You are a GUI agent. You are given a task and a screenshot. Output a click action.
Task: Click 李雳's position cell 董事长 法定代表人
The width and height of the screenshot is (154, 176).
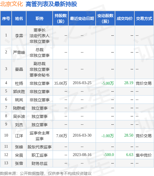[40, 36]
